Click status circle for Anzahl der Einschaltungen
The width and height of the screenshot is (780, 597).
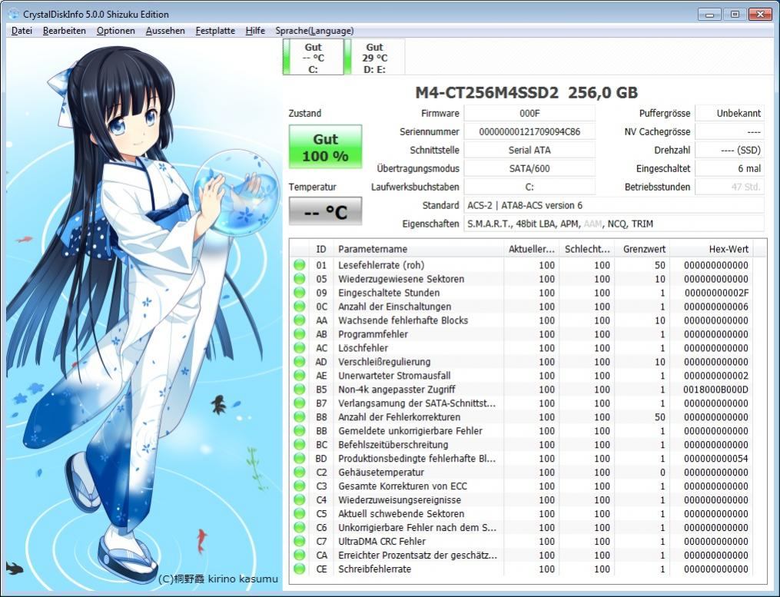coord(300,307)
